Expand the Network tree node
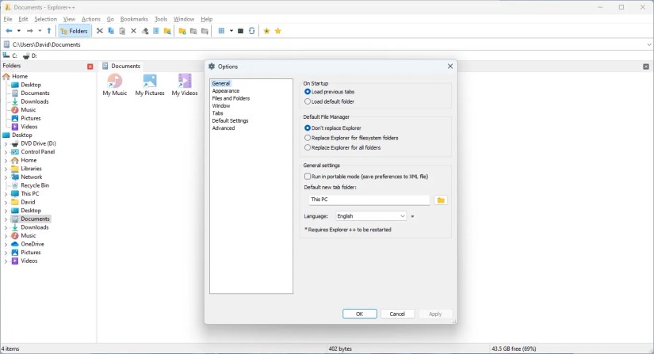 click(6, 177)
